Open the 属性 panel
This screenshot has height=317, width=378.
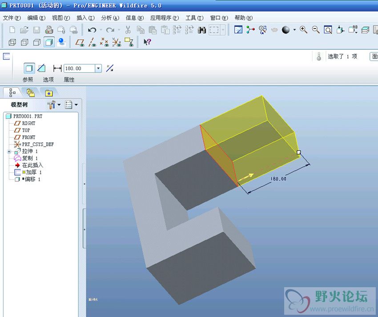[69, 80]
